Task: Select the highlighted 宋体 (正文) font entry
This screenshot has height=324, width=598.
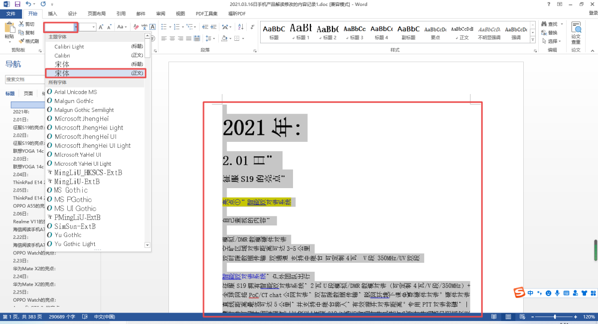Action: 96,73
